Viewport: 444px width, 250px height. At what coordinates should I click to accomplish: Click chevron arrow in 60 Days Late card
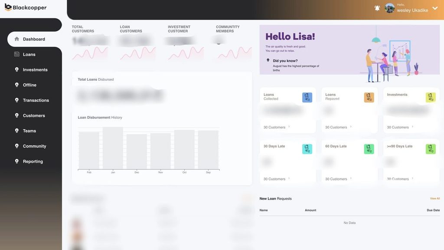351,178
